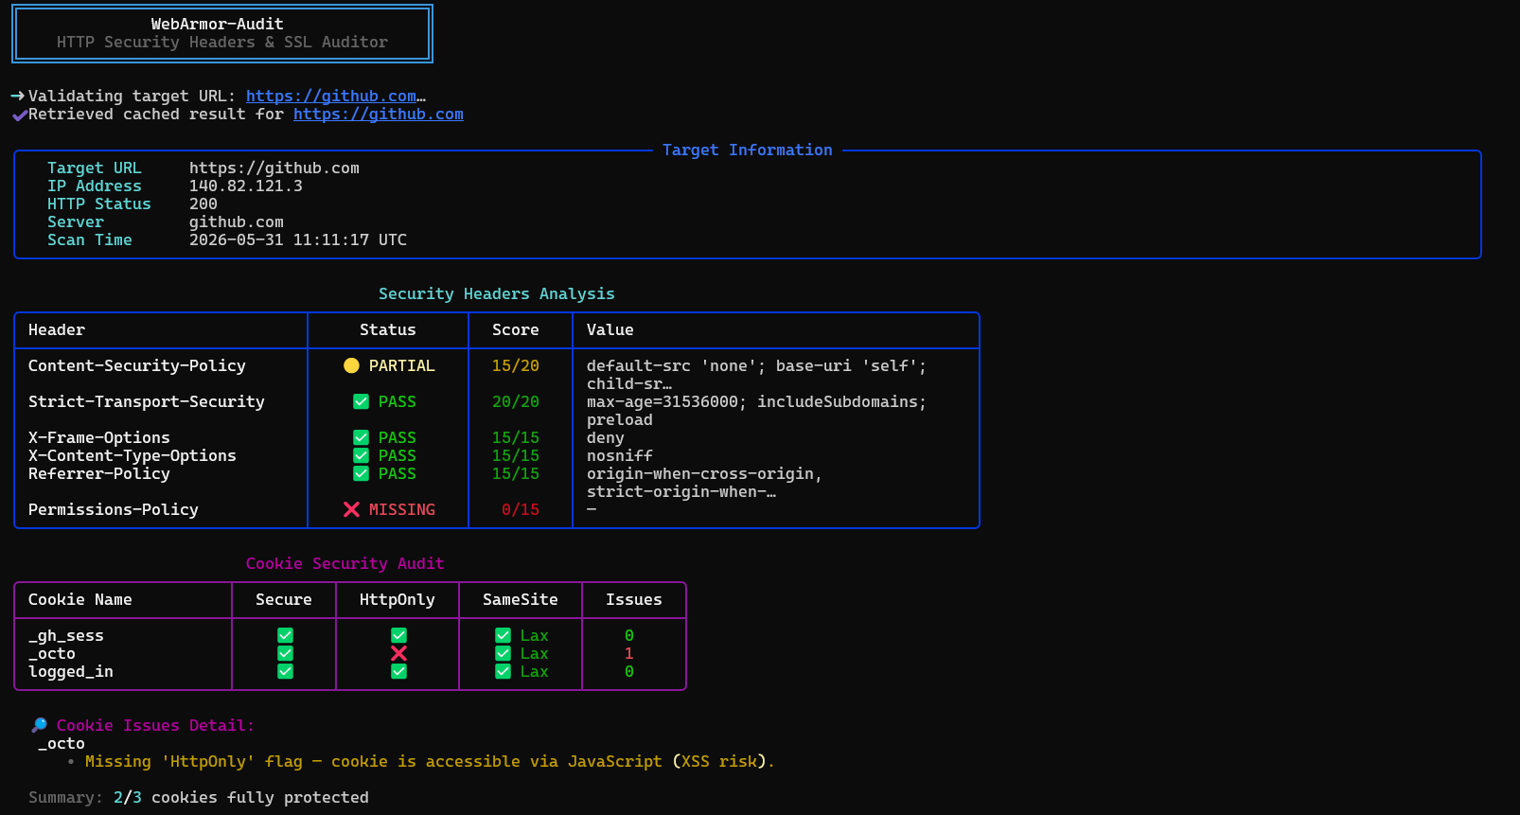Click the Status column heading
The image size is (1520, 815).
coord(388,329)
